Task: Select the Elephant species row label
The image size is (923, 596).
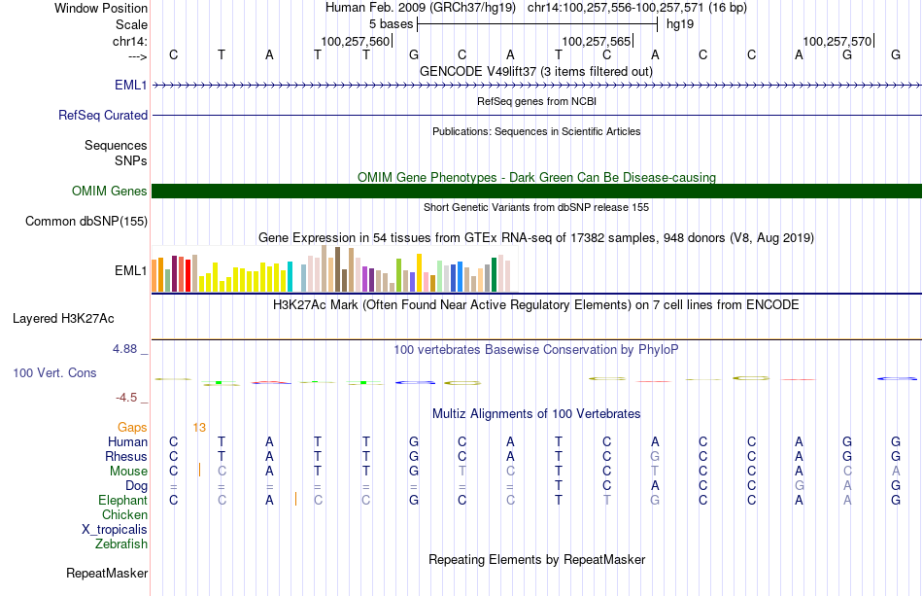Action: tap(123, 500)
